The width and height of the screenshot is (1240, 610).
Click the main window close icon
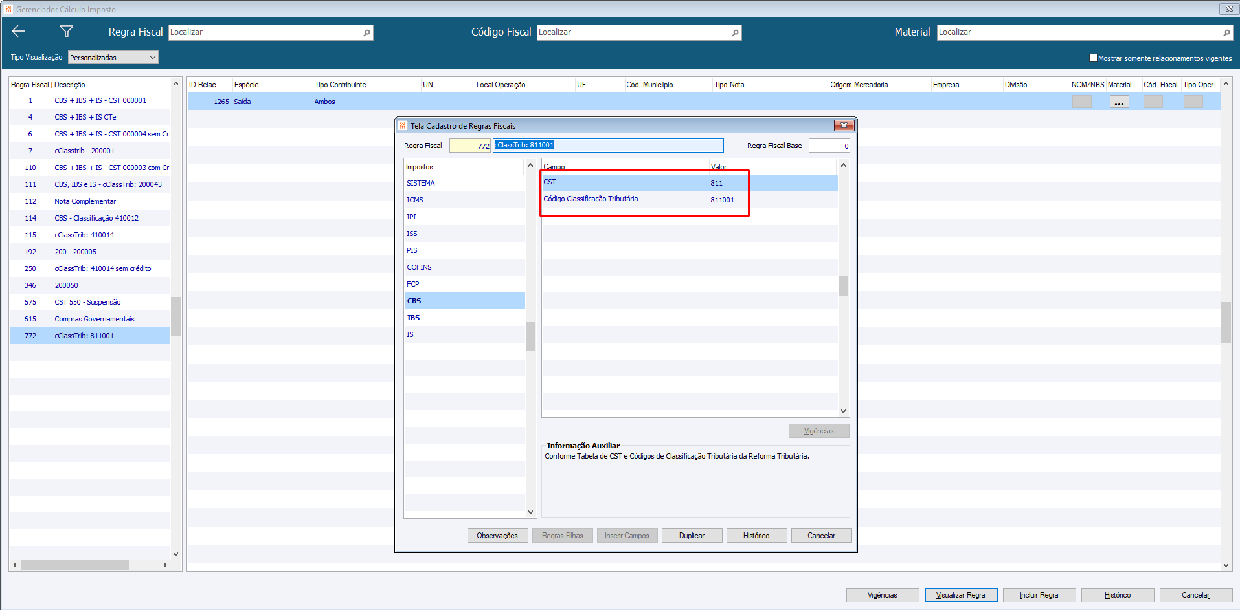tap(1228, 8)
